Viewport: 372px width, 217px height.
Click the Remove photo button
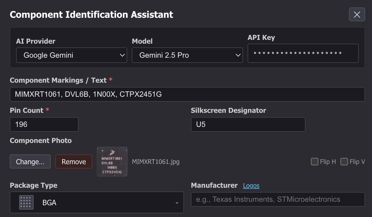74,162
